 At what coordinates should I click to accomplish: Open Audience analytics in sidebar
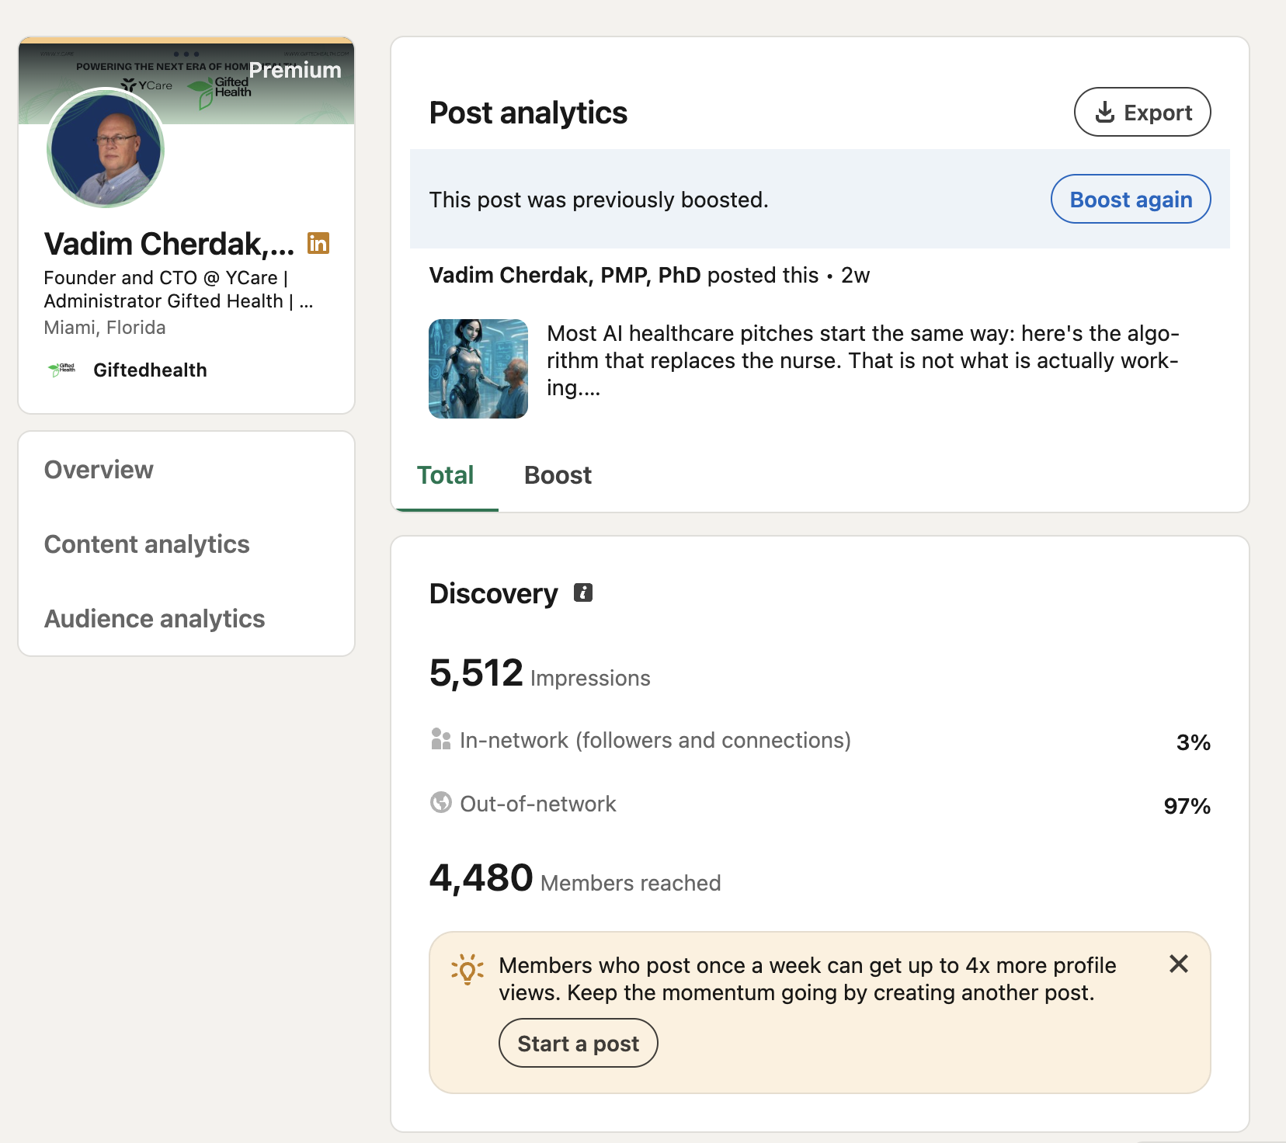[155, 619]
